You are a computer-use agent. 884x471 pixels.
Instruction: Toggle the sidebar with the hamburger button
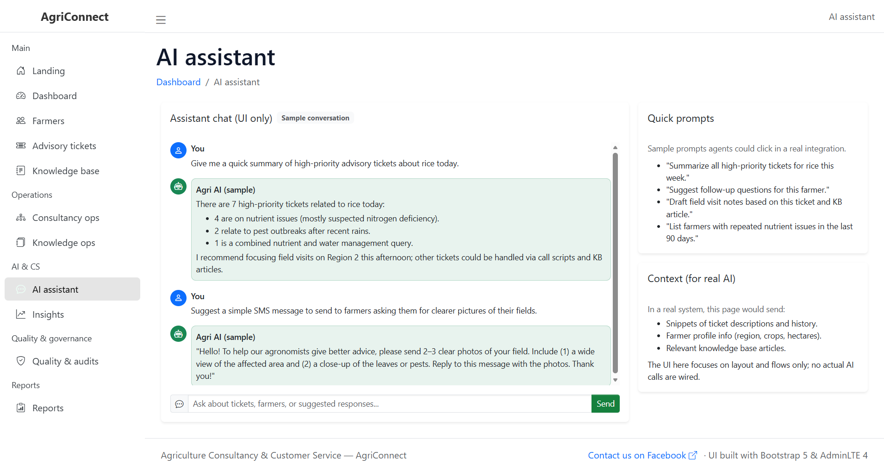[161, 20]
